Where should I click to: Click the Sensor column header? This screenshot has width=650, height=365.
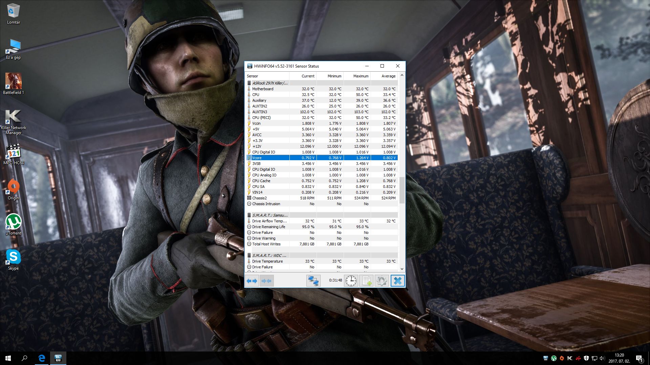267,76
